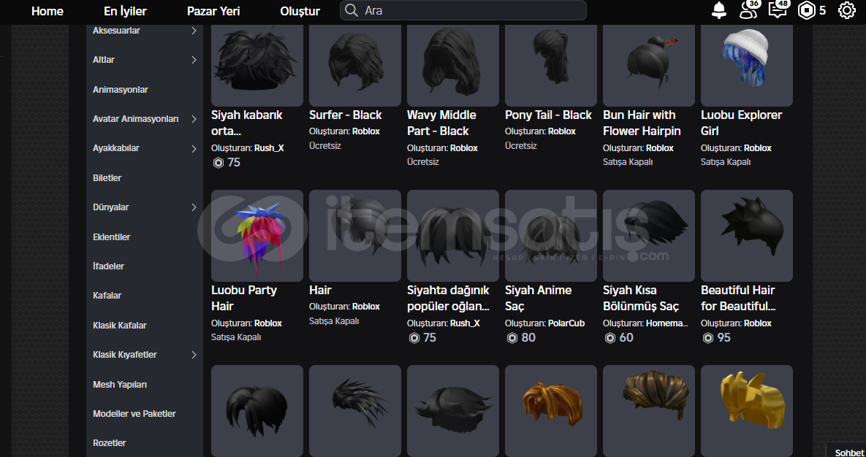The width and height of the screenshot is (866, 457).
Task: Open the settings gear
Action: click(847, 10)
